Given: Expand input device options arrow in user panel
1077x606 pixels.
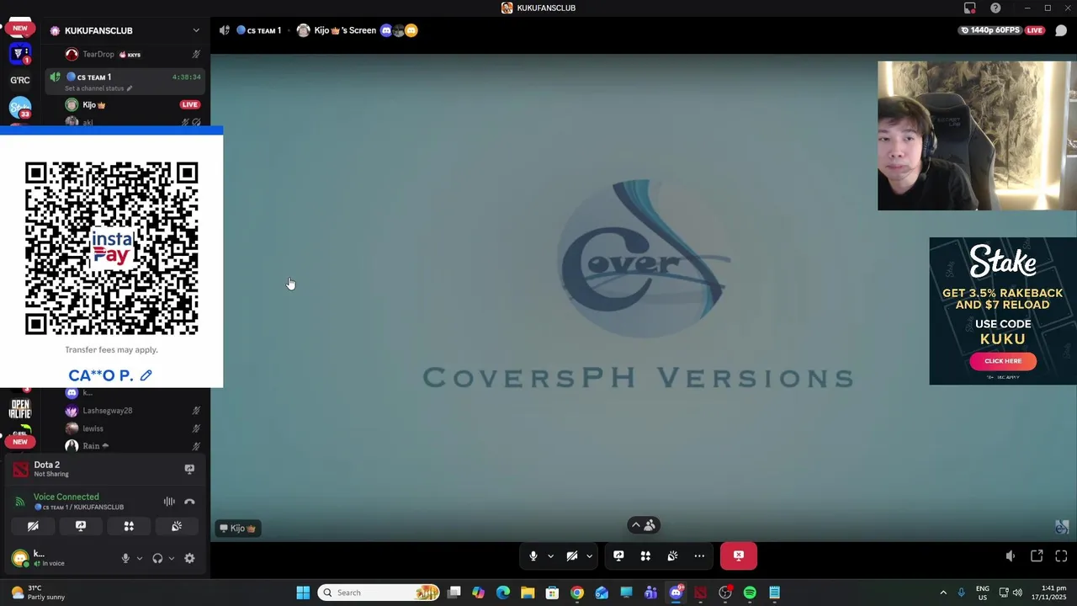Looking at the screenshot, I should (x=140, y=558).
